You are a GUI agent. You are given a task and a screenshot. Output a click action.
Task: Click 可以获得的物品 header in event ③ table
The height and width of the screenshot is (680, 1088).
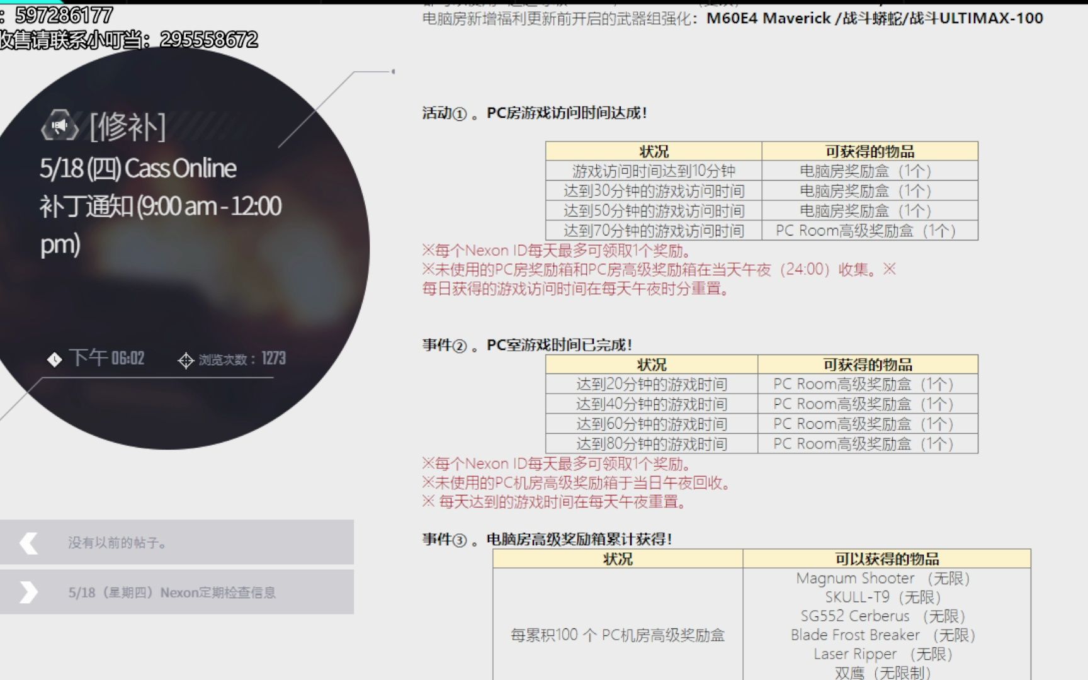pos(887,558)
